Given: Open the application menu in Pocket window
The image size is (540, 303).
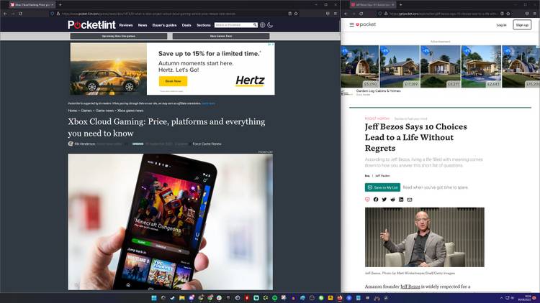Looking at the screenshot, I should pos(535,14).
